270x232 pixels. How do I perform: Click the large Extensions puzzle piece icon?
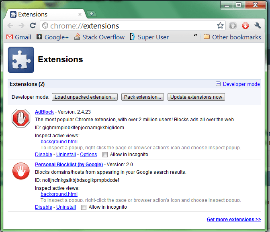(x=21, y=60)
